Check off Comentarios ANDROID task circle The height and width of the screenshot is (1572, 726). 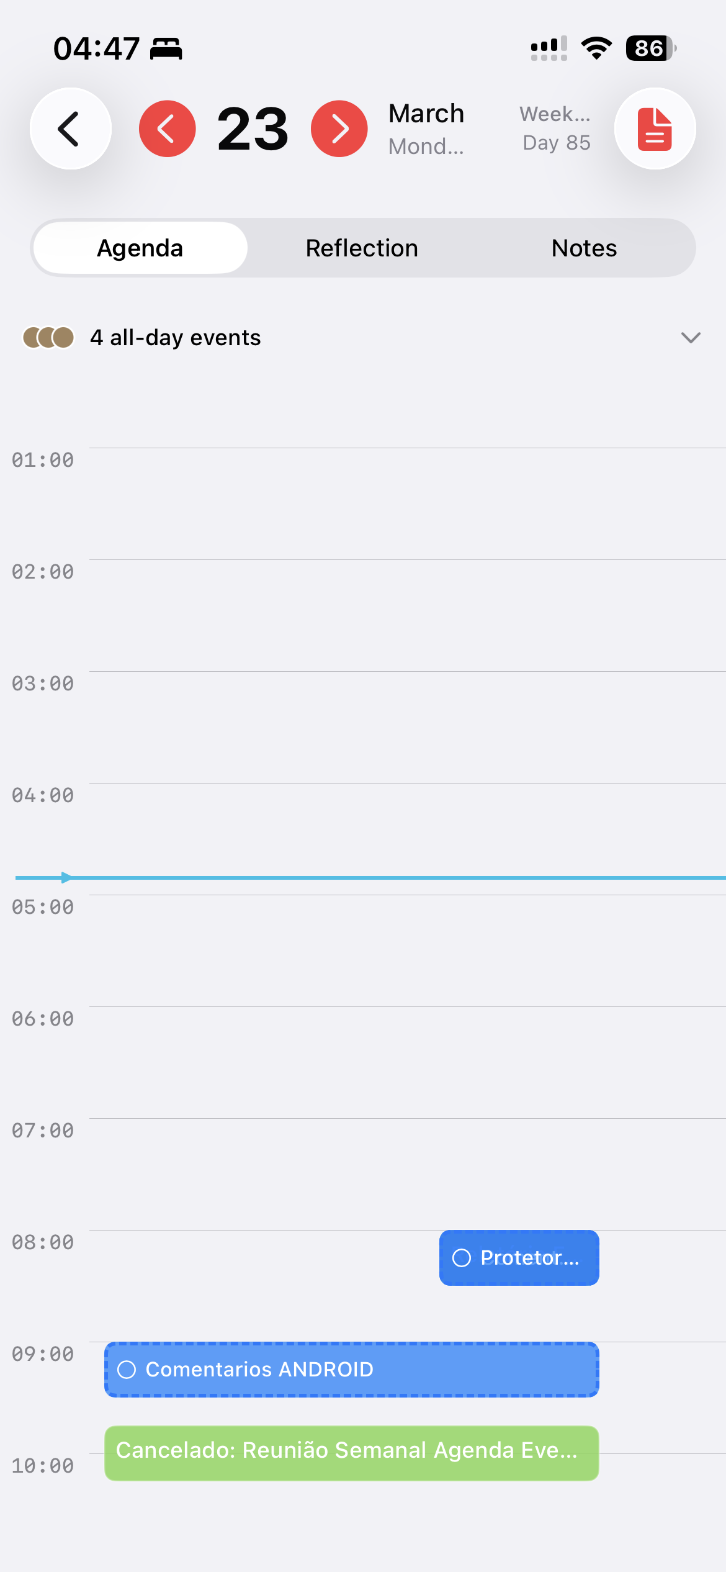[127, 1370]
